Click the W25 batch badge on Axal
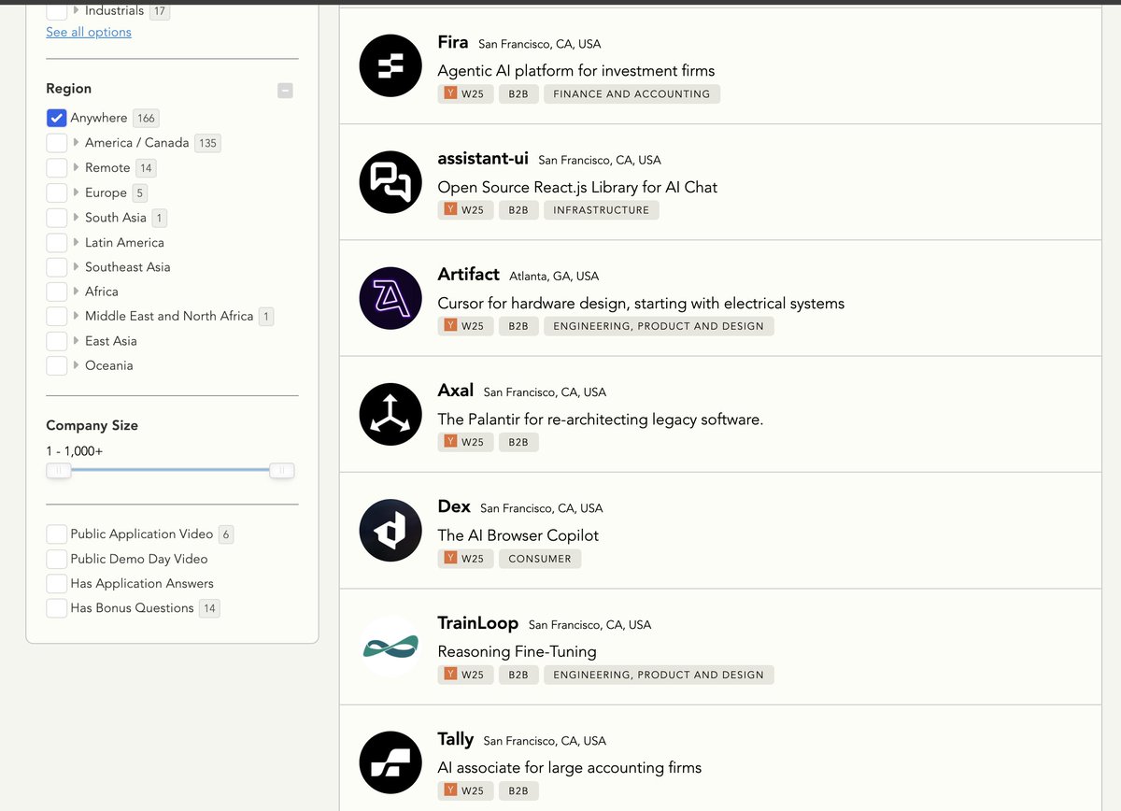Viewport: 1121px width, 811px height. click(464, 442)
